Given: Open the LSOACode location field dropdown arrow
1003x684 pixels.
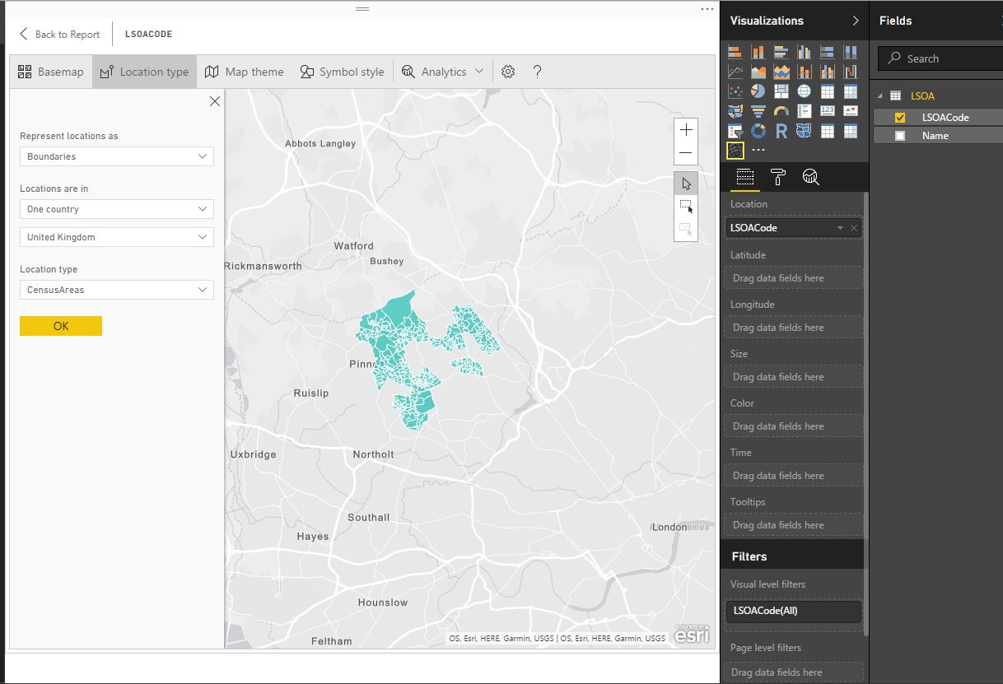Looking at the screenshot, I should coord(840,228).
